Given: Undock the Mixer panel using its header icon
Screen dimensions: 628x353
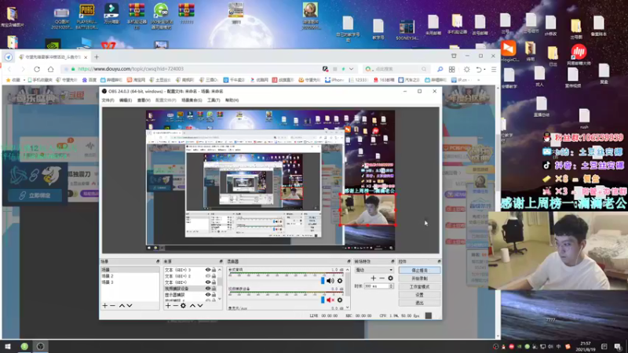Looking at the screenshot, I should click(349, 261).
